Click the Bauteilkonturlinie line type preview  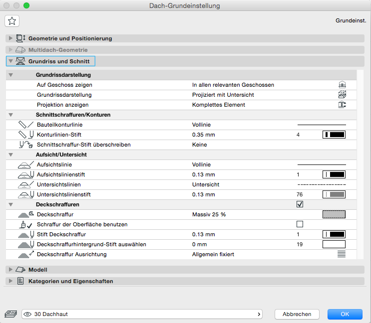pos(322,124)
